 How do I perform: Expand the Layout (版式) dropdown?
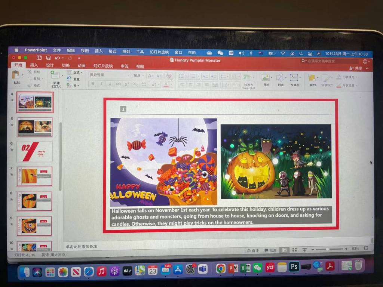[75, 72]
